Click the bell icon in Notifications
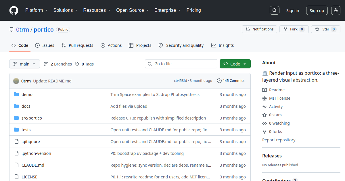The width and height of the screenshot is (345, 181). [x=248, y=29]
